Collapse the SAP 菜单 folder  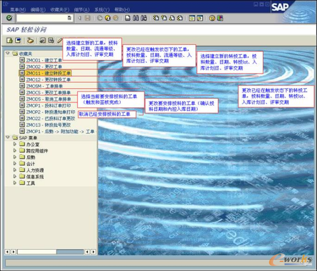[8, 138]
